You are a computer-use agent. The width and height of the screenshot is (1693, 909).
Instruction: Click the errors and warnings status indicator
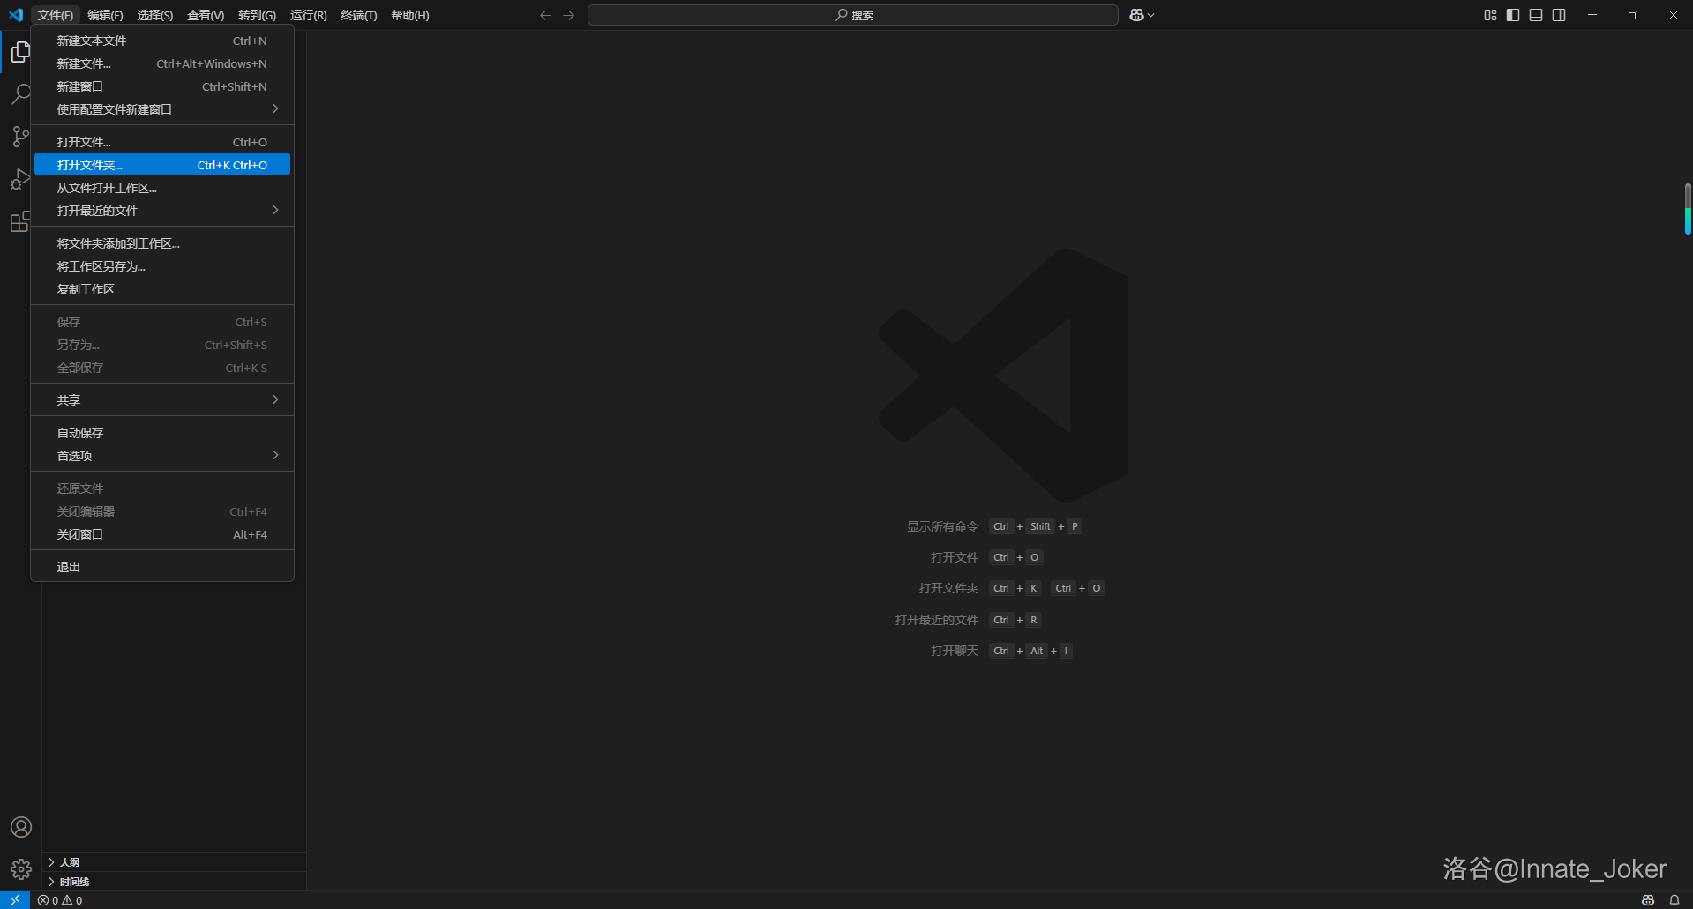[x=60, y=900]
